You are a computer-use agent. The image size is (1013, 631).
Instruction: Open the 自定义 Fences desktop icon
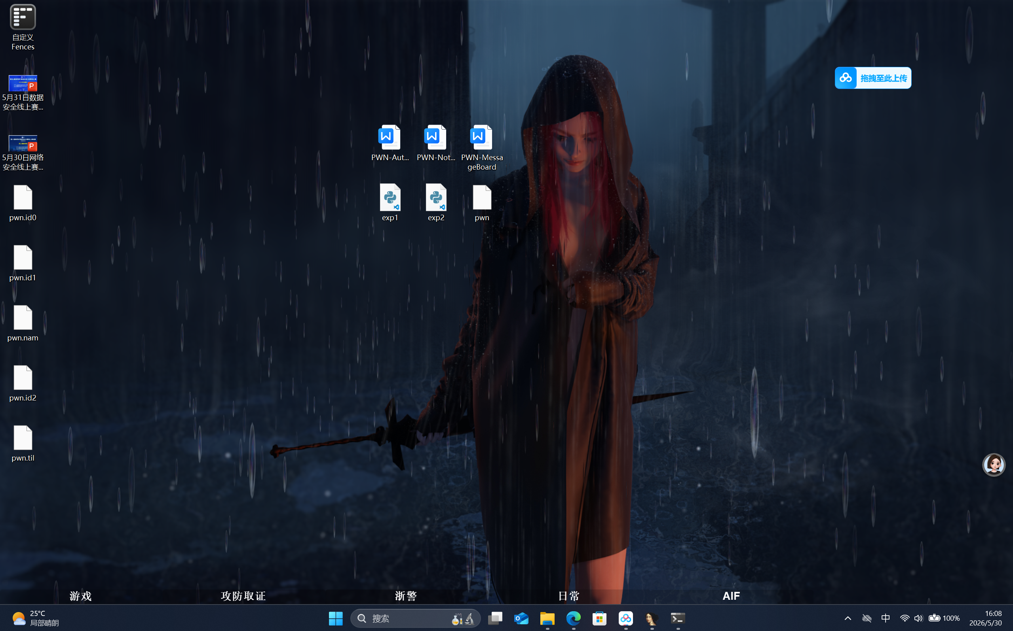pos(23,28)
